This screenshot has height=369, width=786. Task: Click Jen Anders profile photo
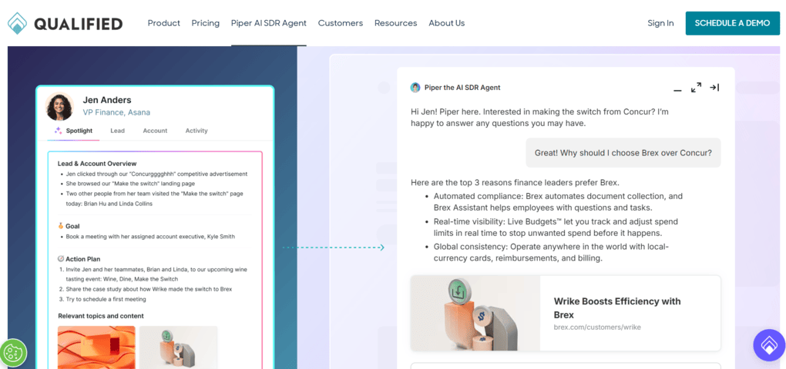[x=59, y=106]
